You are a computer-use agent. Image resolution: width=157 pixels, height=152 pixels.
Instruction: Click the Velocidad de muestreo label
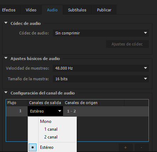coord(28,68)
